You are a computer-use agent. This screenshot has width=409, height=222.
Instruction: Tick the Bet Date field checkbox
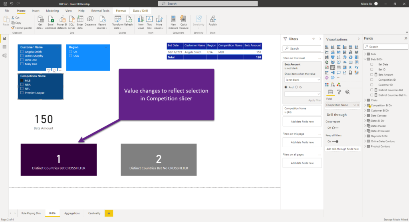pos(372,64)
